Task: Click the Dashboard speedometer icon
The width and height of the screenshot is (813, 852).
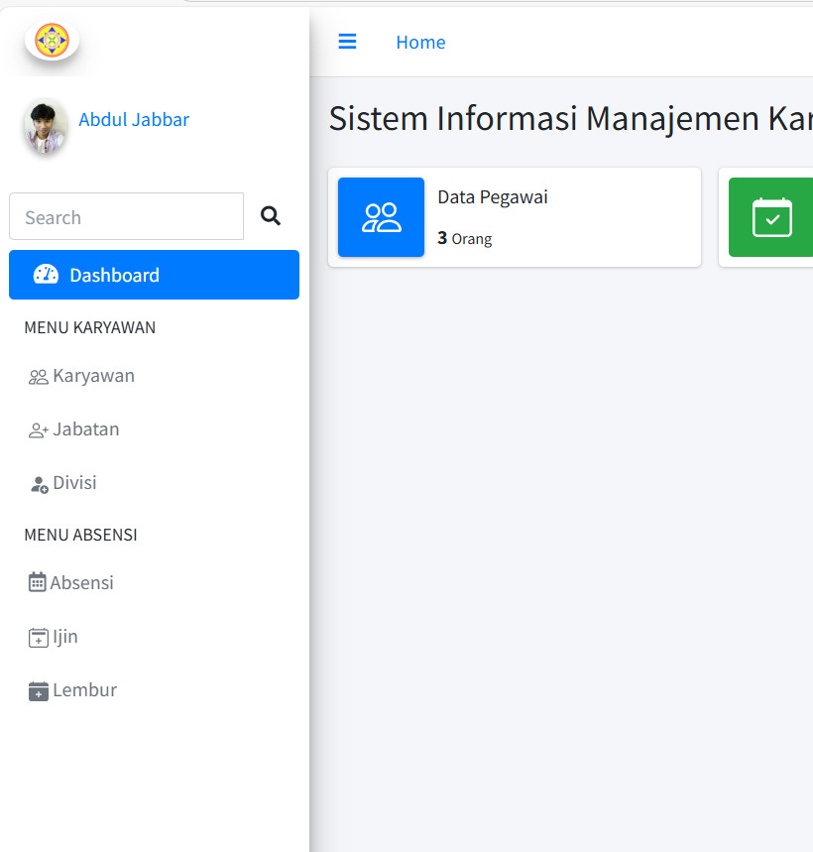Action: [46, 275]
